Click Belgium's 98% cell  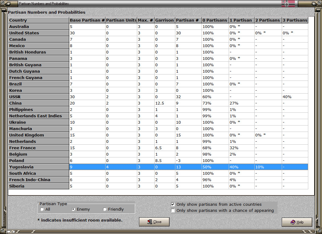[x=215, y=154]
